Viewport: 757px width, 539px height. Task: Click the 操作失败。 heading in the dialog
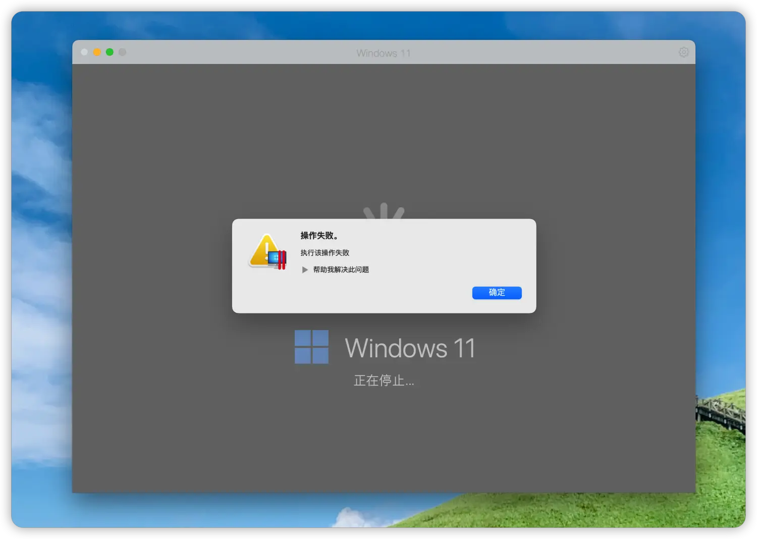point(319,236)
